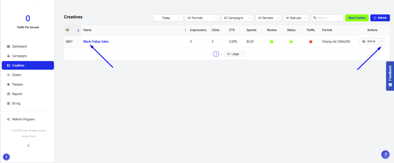The width and height of the screenshot is (394, 163).
Task: Open the Today date range dropdown
Action: coord(168,18)
